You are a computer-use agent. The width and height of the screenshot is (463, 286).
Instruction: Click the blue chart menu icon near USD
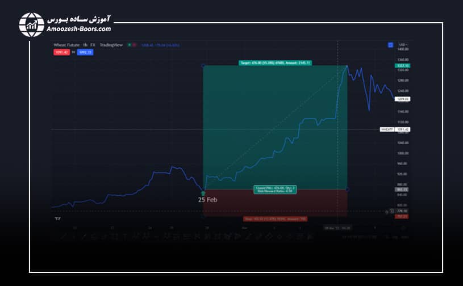point(390,44)
